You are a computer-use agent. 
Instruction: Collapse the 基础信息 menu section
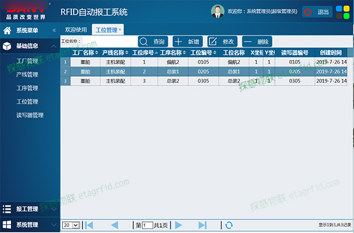[54, 46]
